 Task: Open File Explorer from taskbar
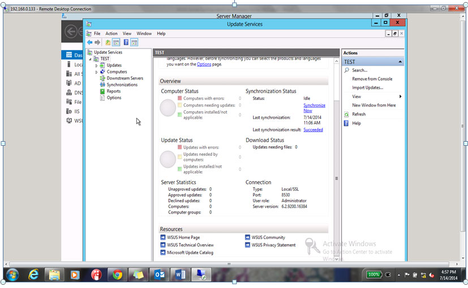click(x=54, y=274)
